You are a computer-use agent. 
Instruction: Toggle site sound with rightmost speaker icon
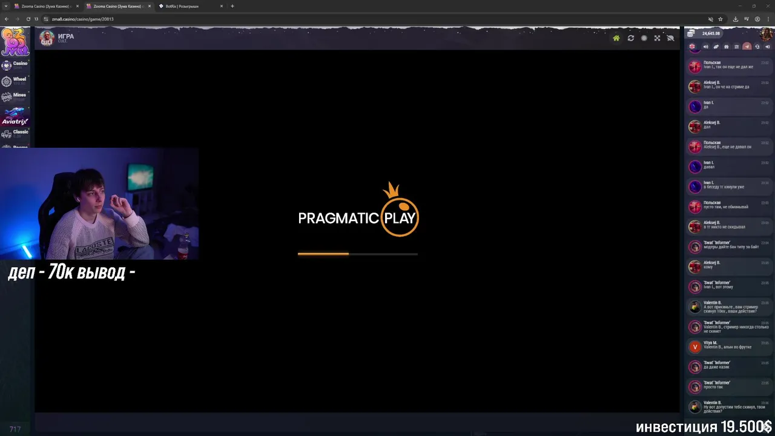[767, 47]
